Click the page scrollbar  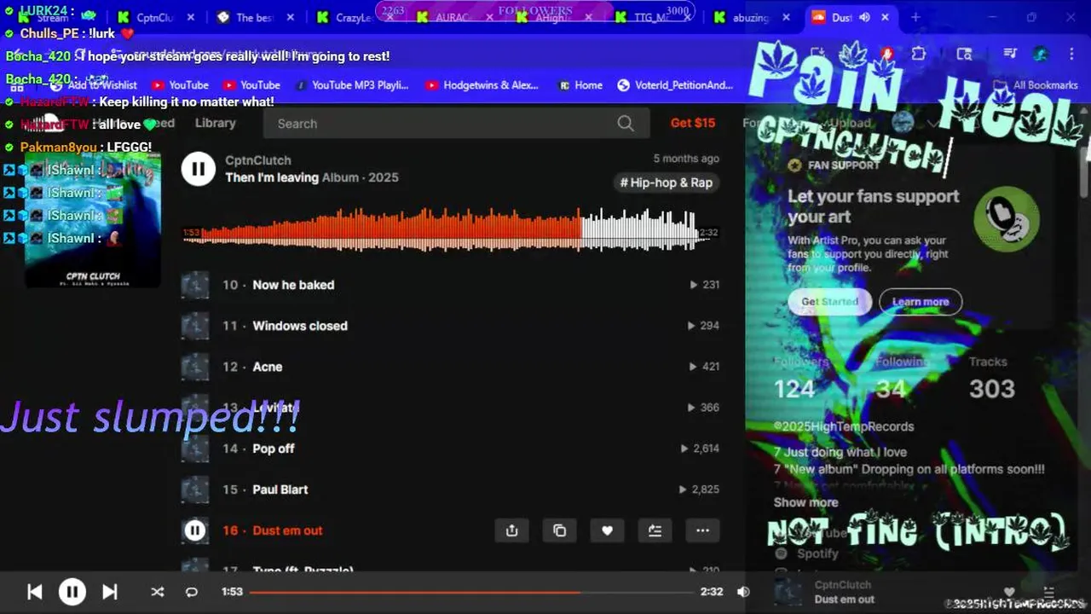[1085, 171]
